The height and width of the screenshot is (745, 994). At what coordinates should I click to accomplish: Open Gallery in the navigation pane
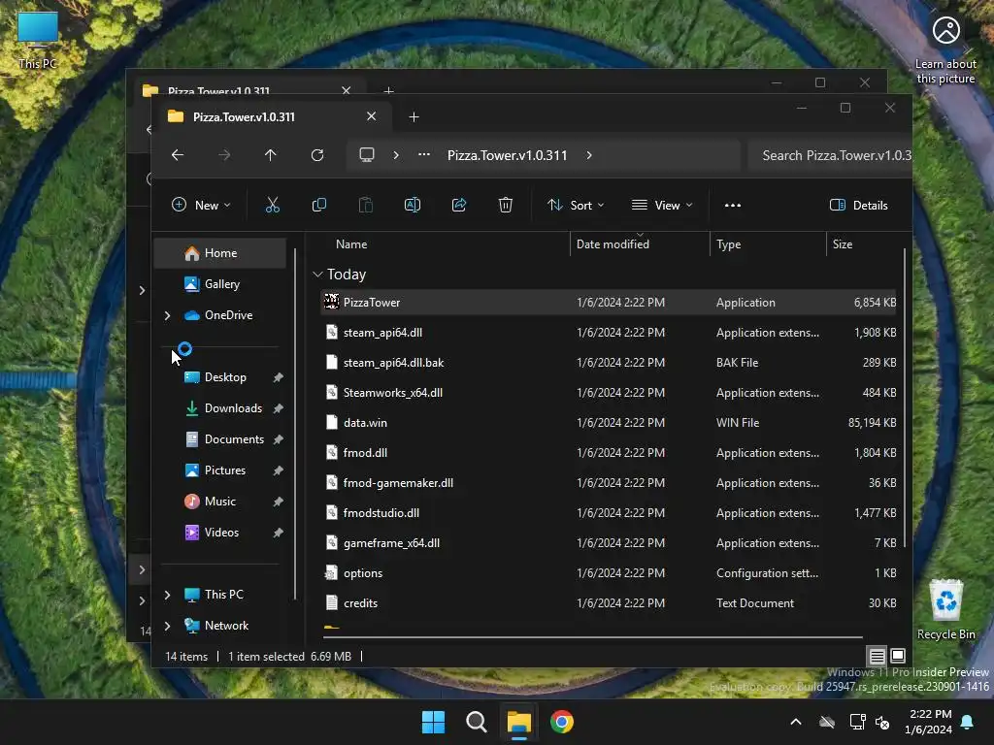[220, 284]
